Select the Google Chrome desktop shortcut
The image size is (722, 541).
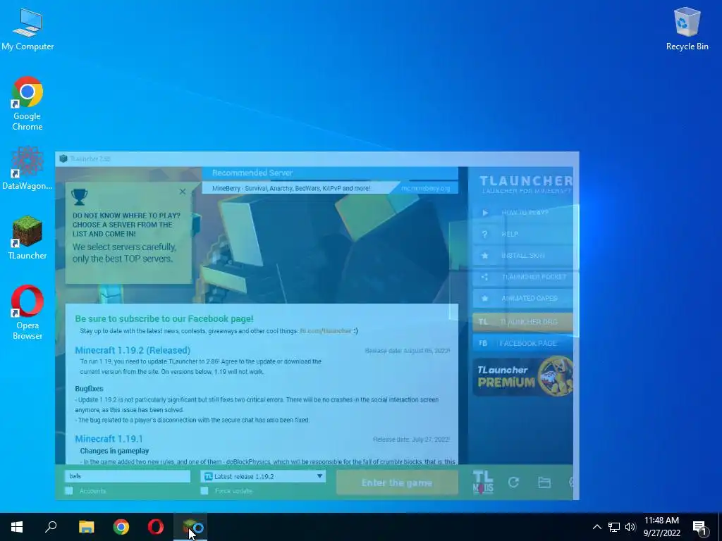click(27, 104)
